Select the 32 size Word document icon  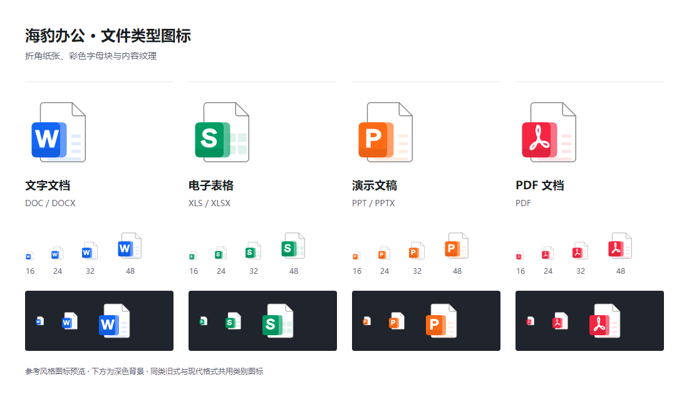[90, 251]
